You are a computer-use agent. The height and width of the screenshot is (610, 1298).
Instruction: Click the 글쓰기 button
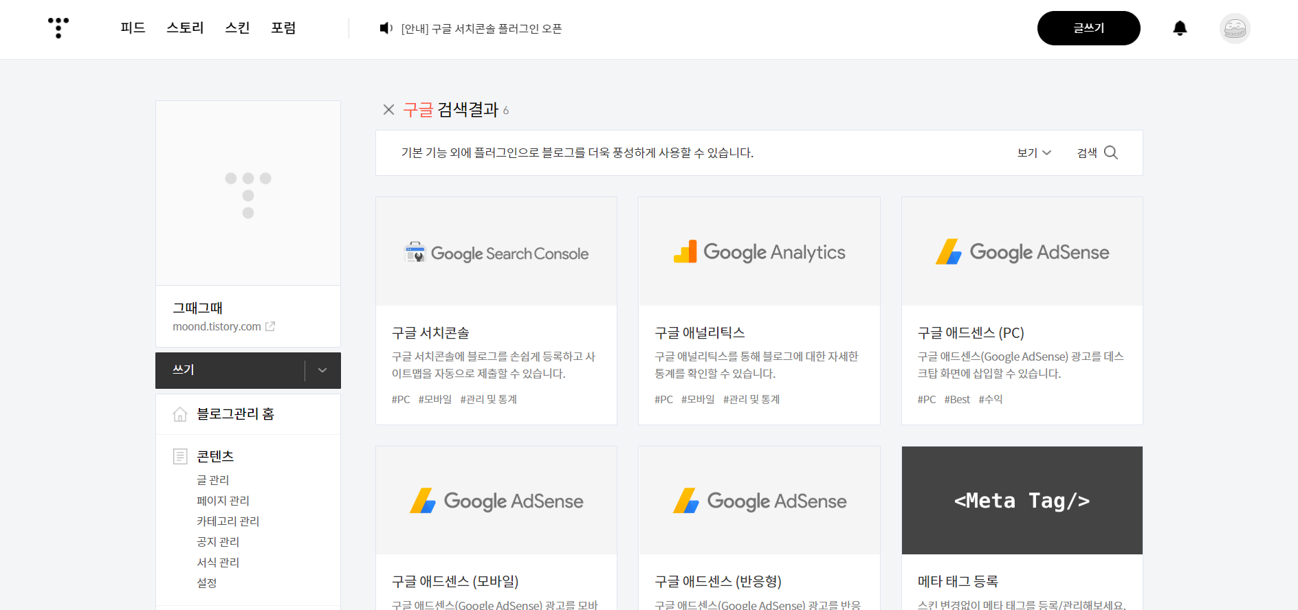coord(1089,28)
